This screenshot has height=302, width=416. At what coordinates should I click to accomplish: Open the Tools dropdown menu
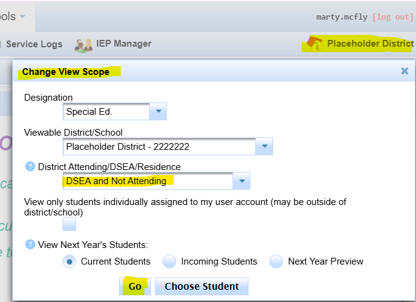coord(13,16)
